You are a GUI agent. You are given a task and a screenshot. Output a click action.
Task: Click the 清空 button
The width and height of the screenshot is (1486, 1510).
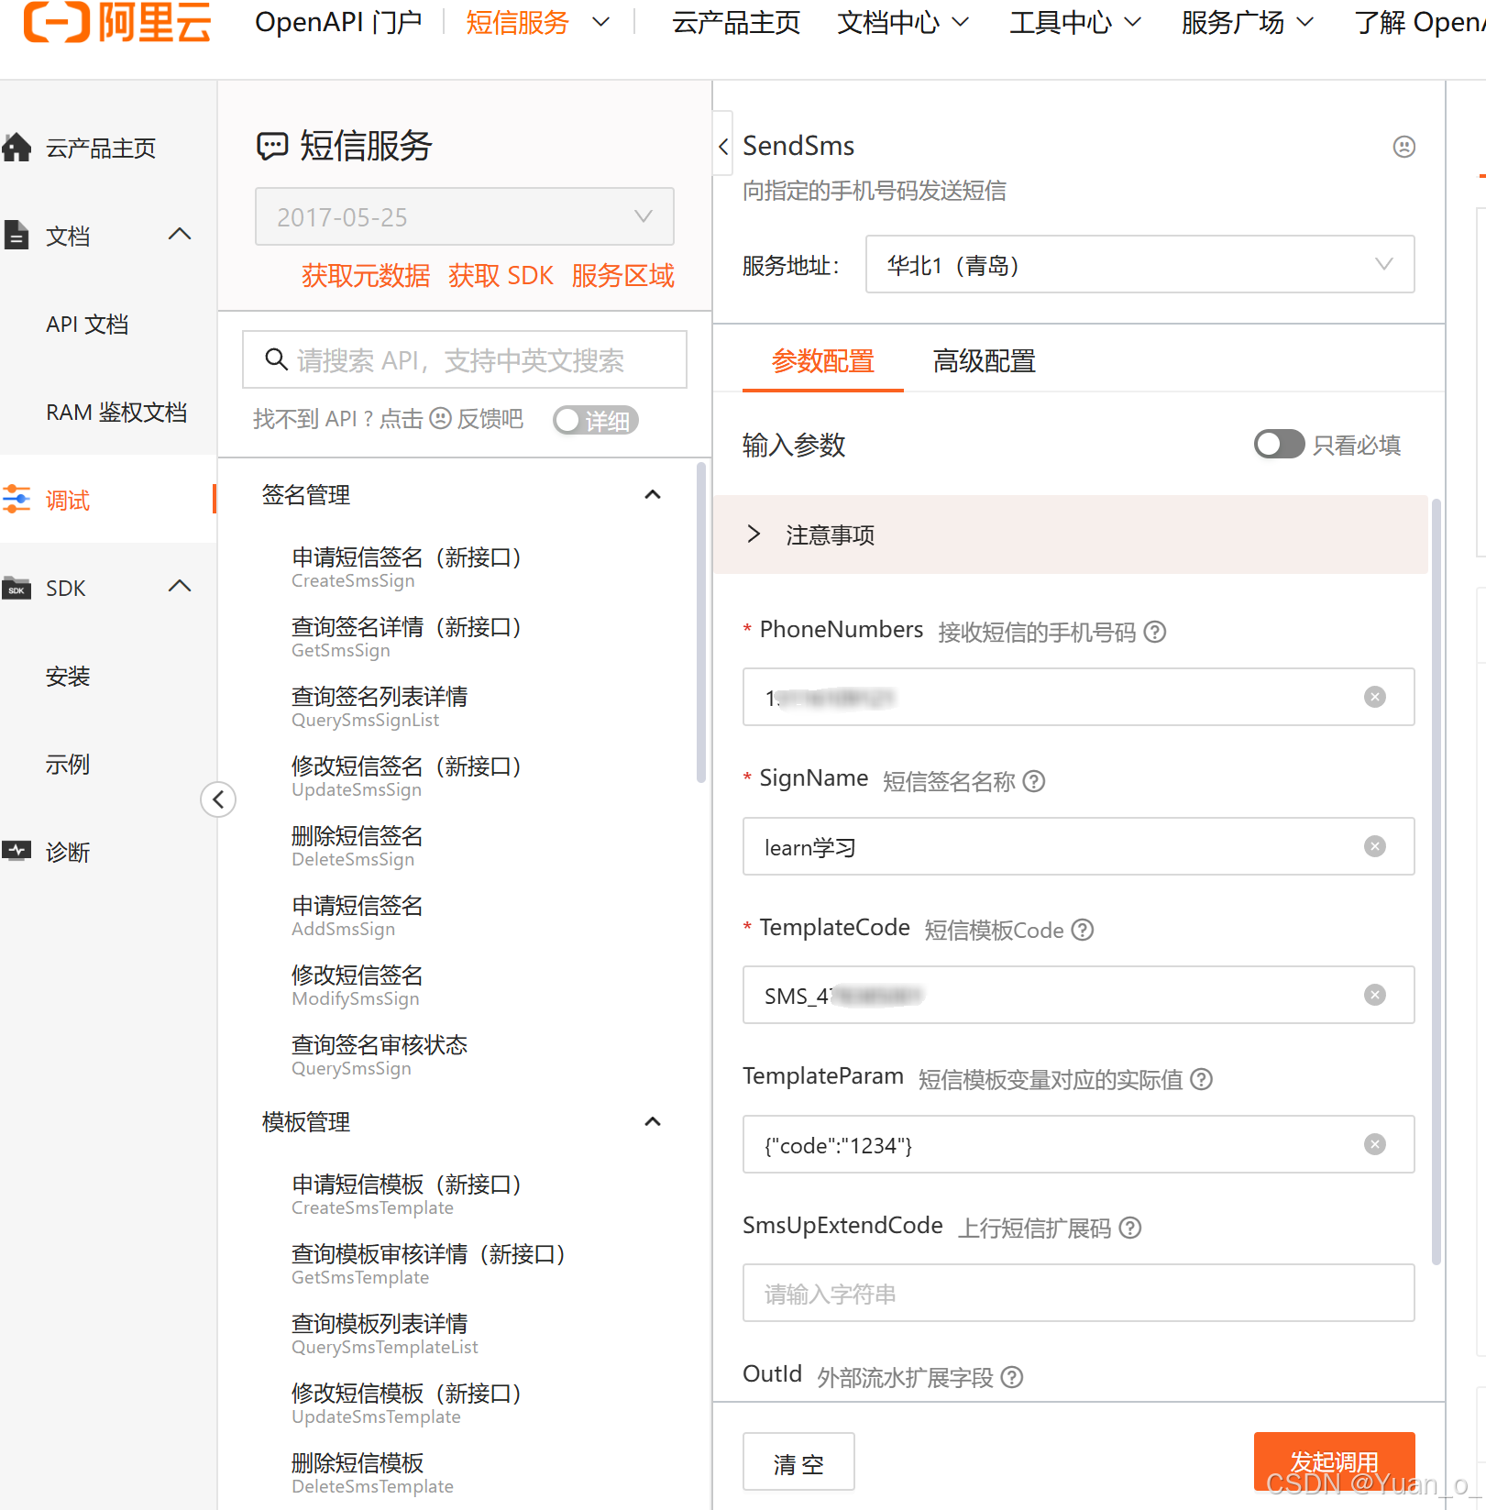[x=798, y=1461]
